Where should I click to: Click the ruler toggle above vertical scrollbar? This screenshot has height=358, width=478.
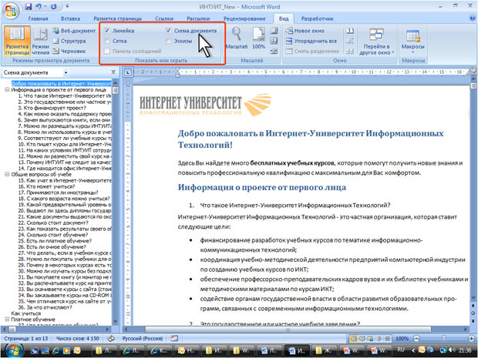473,70
